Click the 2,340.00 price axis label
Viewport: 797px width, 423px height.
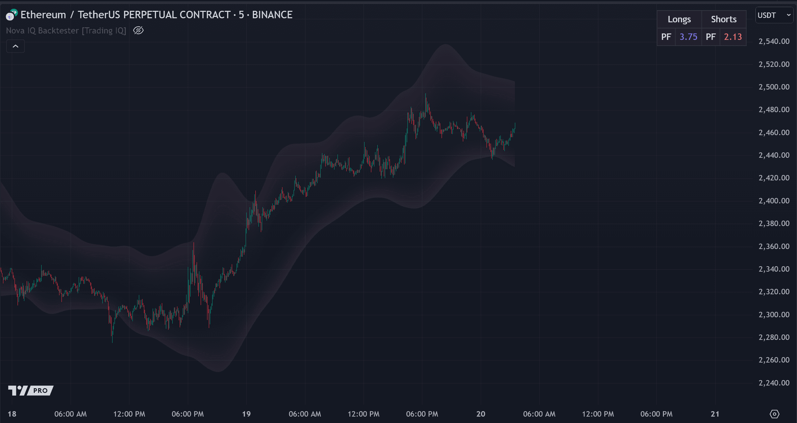(774, 269)
